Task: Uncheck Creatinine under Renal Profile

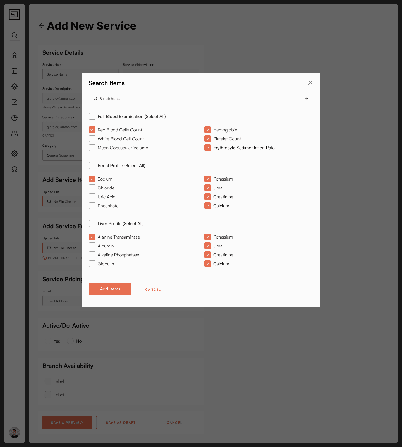Action: click(x=208, y=197)
